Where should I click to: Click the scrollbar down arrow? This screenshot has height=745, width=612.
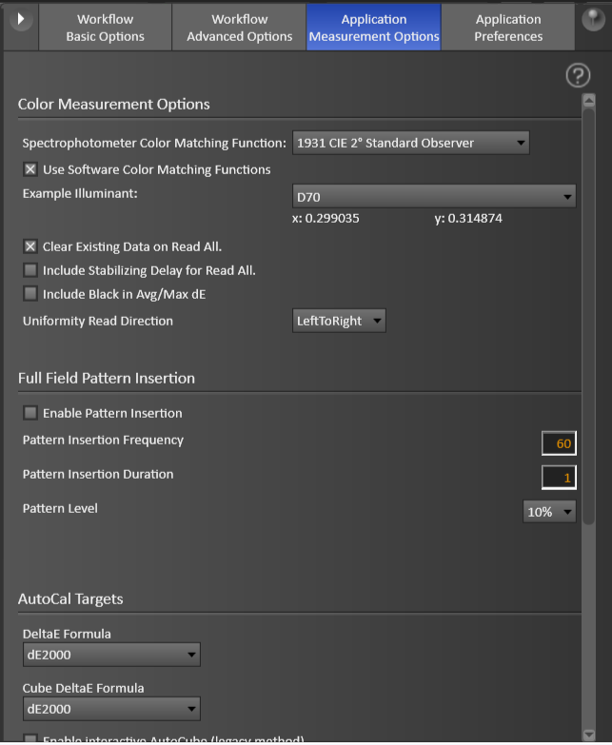[x=589, y=735]
